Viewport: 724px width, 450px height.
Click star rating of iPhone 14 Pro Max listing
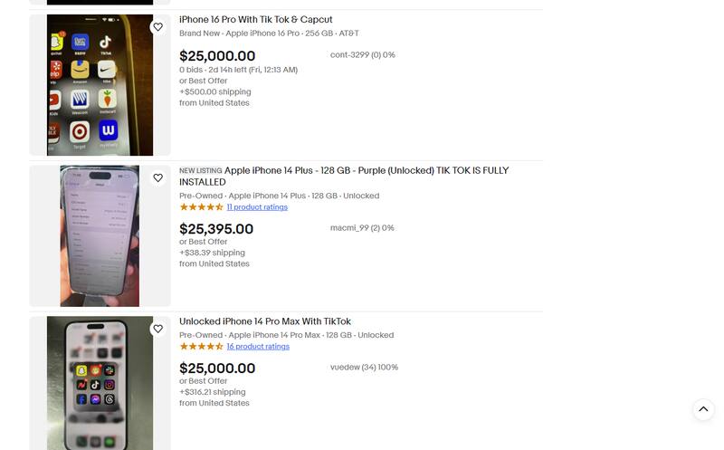(201, 347)
